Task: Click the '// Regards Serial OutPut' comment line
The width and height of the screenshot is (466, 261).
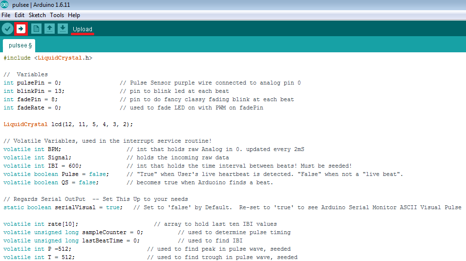Action: [x=96, y=199]
